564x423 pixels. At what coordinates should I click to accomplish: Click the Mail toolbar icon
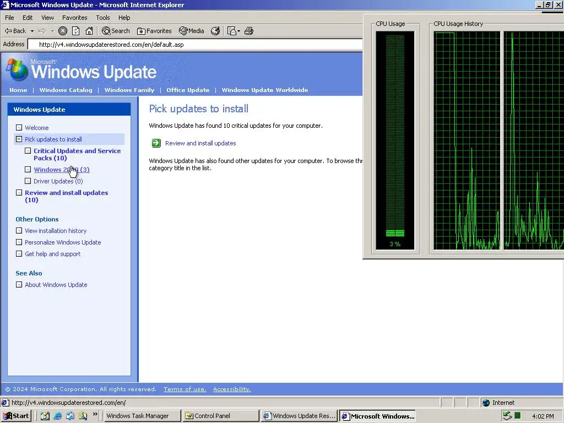point(232,31)
